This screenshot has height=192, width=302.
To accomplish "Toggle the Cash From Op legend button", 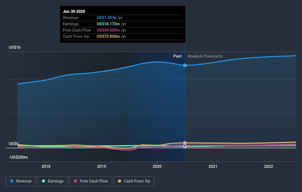I will (134, 181).
